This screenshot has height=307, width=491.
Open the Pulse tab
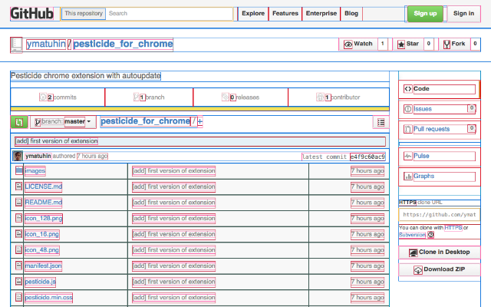pos(439,157)
